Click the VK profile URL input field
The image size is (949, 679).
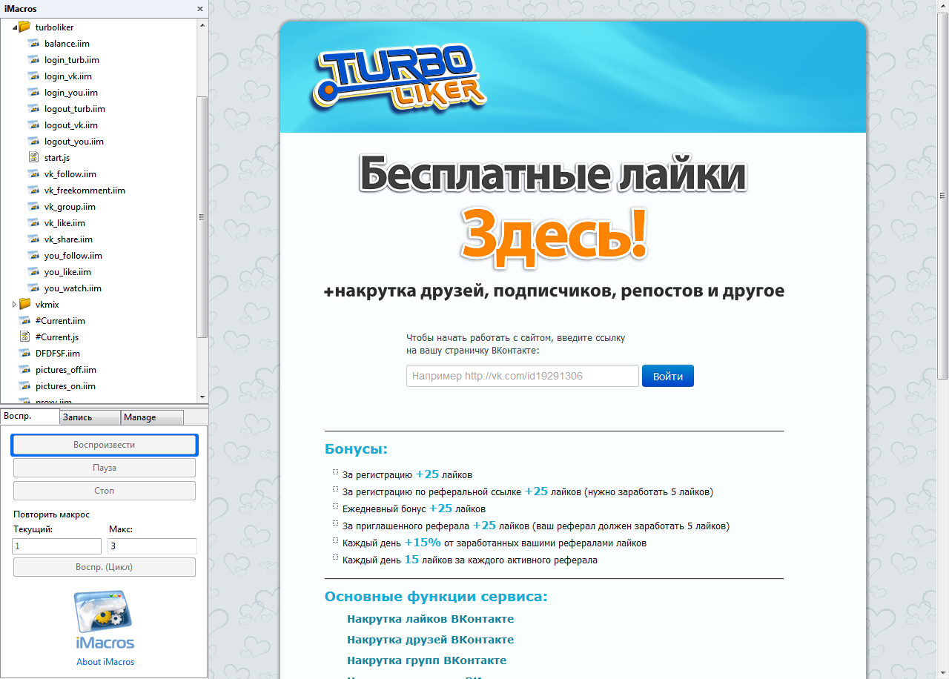coord(522,376)
